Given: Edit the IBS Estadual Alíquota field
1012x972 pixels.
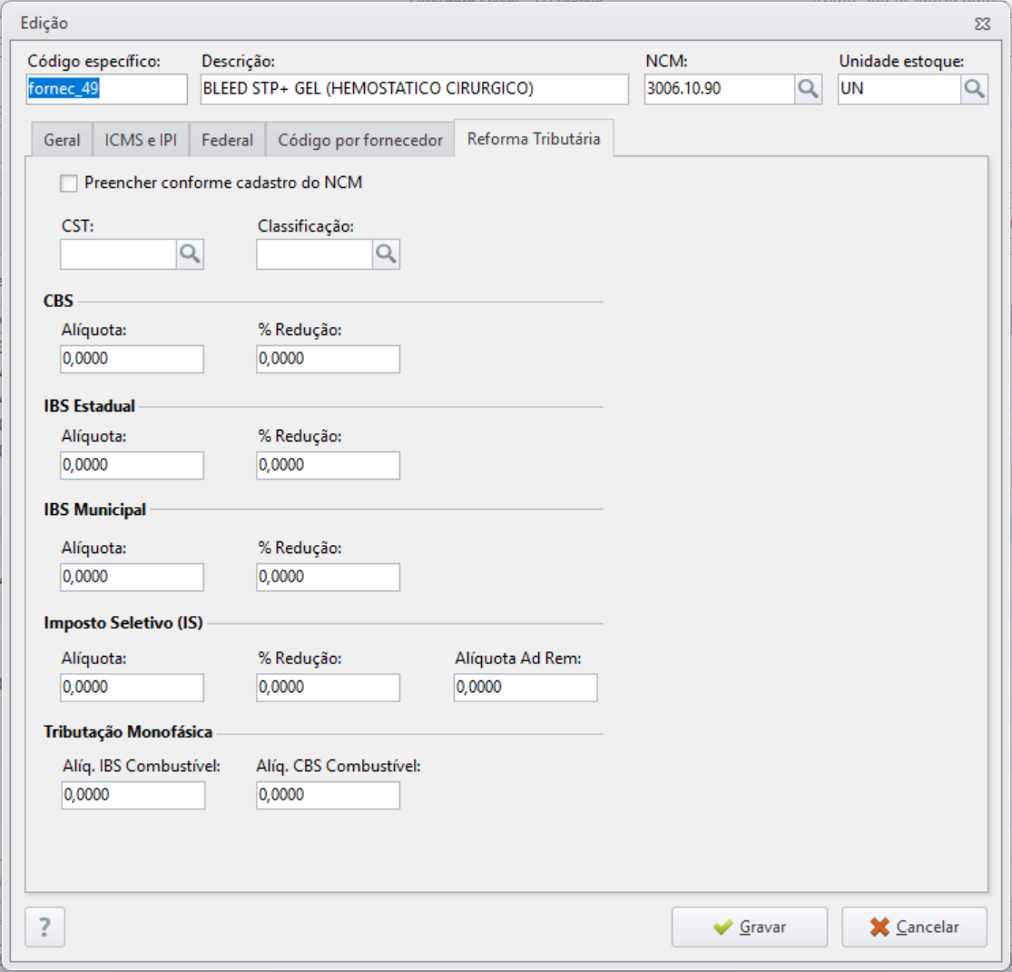Looking at the screenshot, I should pos(133,466).
